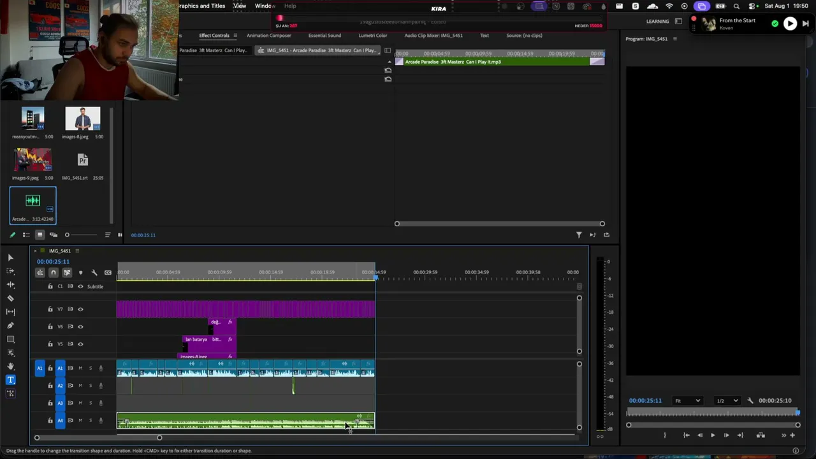Open Program monitor settings wrench
This screenshot has height=459, width=816.
point(750,400)
